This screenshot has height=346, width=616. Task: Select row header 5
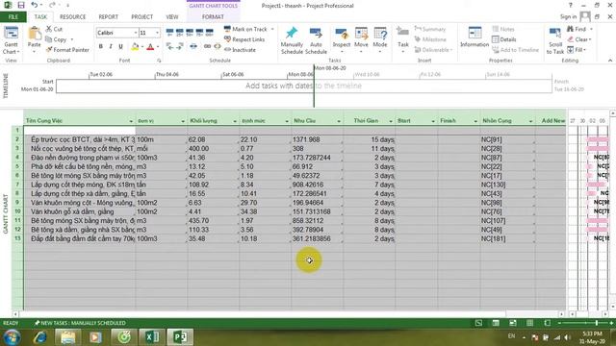click(17, 166)
